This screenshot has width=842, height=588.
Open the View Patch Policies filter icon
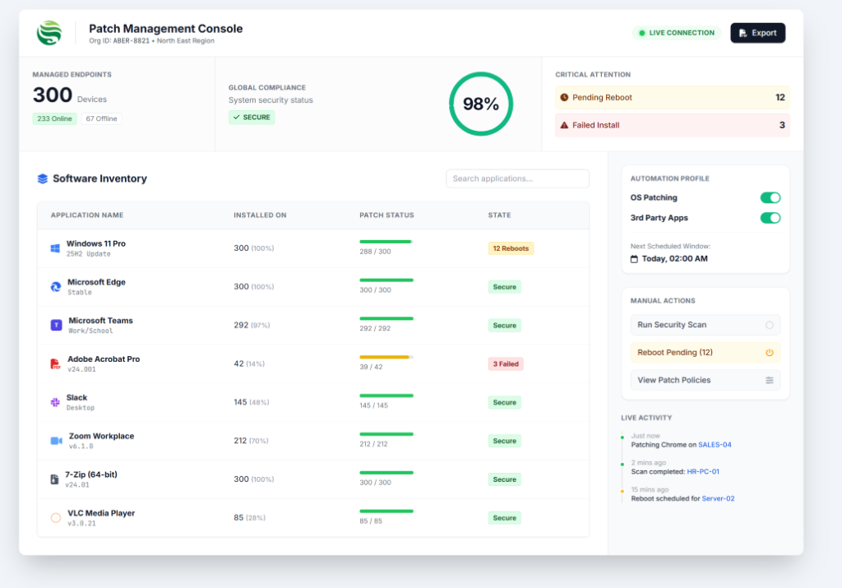click(x=770, y=379)
